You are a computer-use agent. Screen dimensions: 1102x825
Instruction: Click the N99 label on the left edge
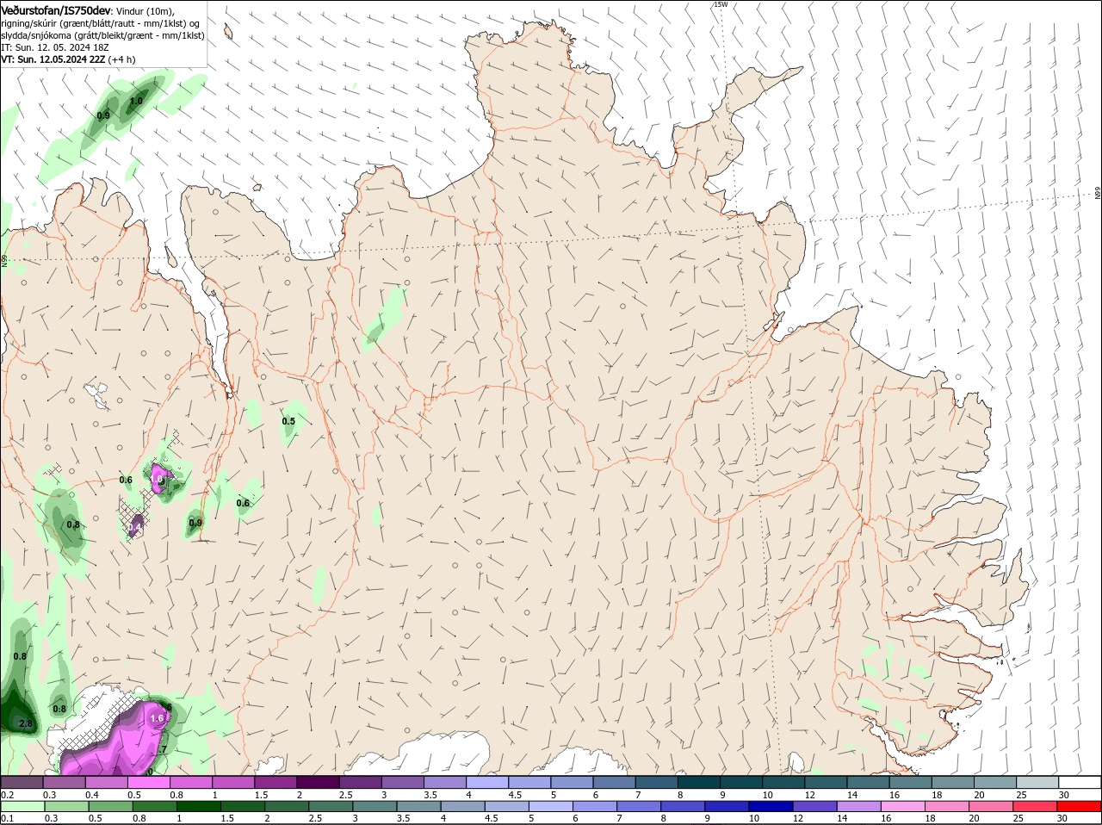[x=4, y=260]
